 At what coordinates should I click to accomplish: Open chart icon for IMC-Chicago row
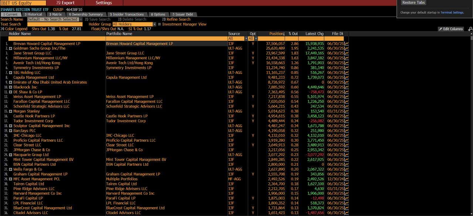[x=346, y=135]
